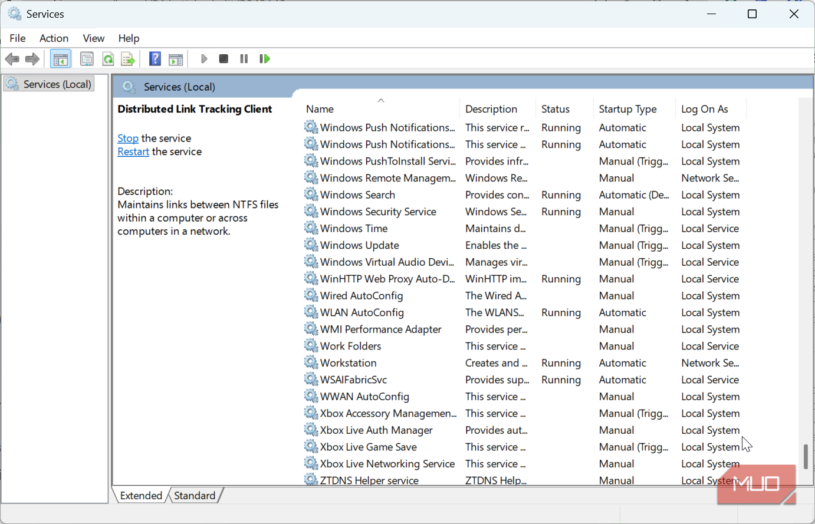Select the Windows Time service row

(522, 228)
